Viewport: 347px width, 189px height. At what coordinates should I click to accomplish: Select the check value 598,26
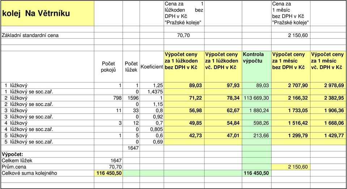point(257,123)
